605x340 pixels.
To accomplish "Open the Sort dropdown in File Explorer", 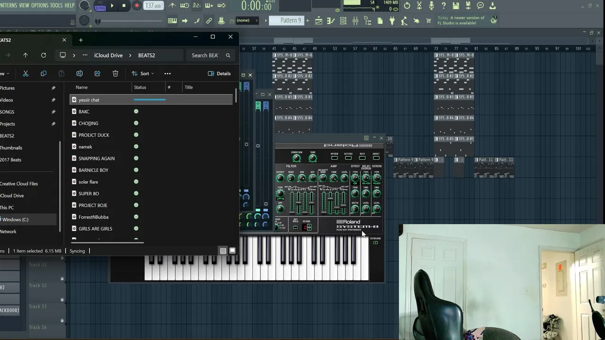I will (x=143, y=74).
